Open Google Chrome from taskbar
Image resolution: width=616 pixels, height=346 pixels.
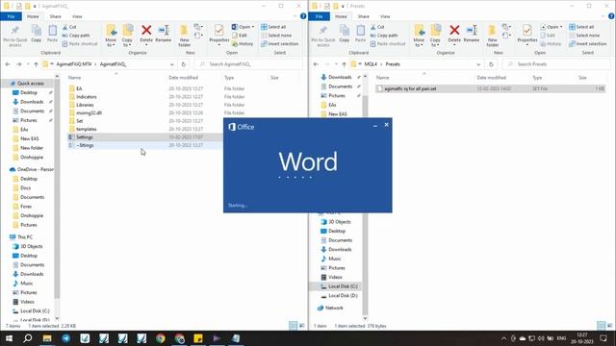[161, 338]
